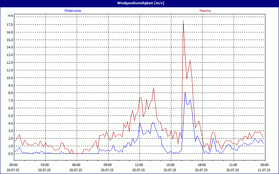Pick the 18:00 time axis label
Image resolution: width=279 pixels, height=174 pixels.
point(202,165)
